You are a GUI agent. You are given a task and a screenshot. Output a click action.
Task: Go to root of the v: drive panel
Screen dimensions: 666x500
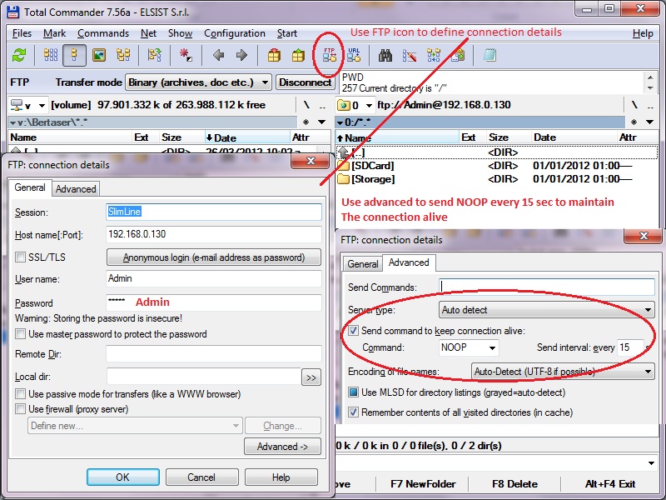(306, 105)
